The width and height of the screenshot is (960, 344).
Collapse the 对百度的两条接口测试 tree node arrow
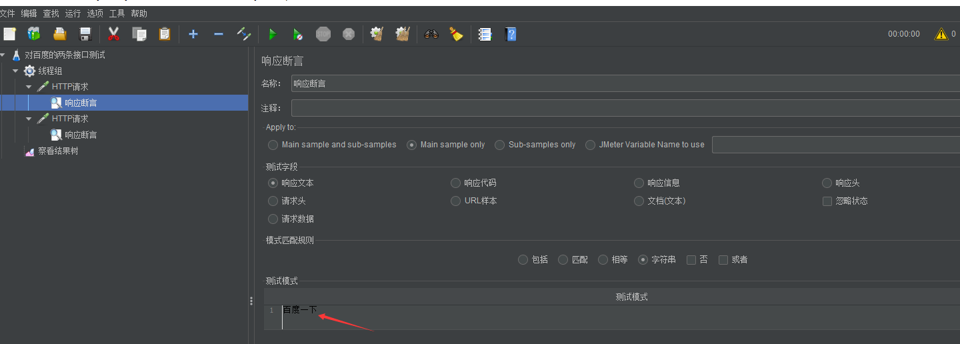3,55
